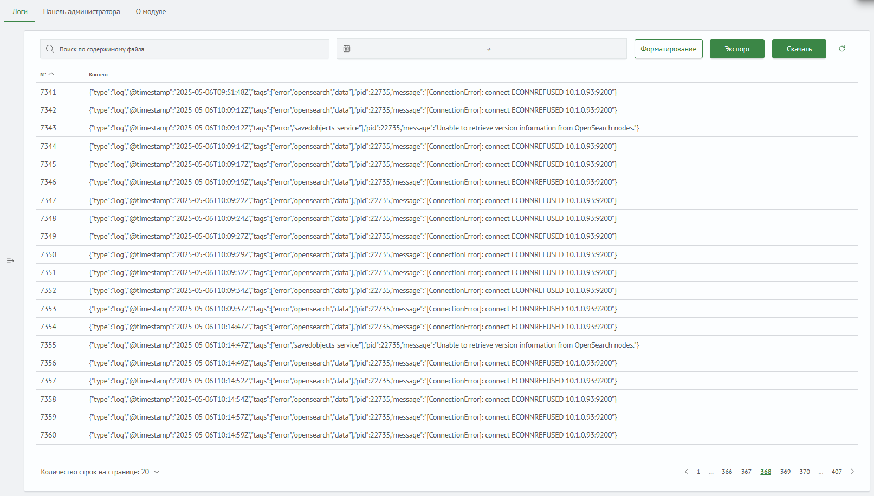This screenshot has width=874, height=496.
Task: Go to page 369
Action: click(x=785, y=472)
